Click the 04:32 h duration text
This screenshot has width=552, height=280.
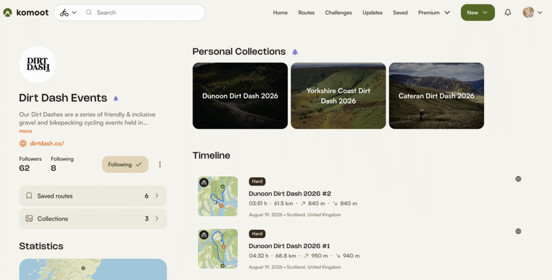[x=258, y=256]
